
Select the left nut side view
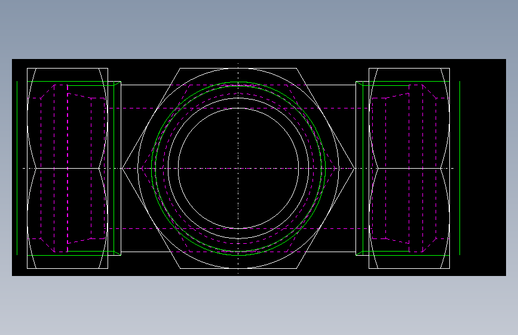tap(68, 168)
